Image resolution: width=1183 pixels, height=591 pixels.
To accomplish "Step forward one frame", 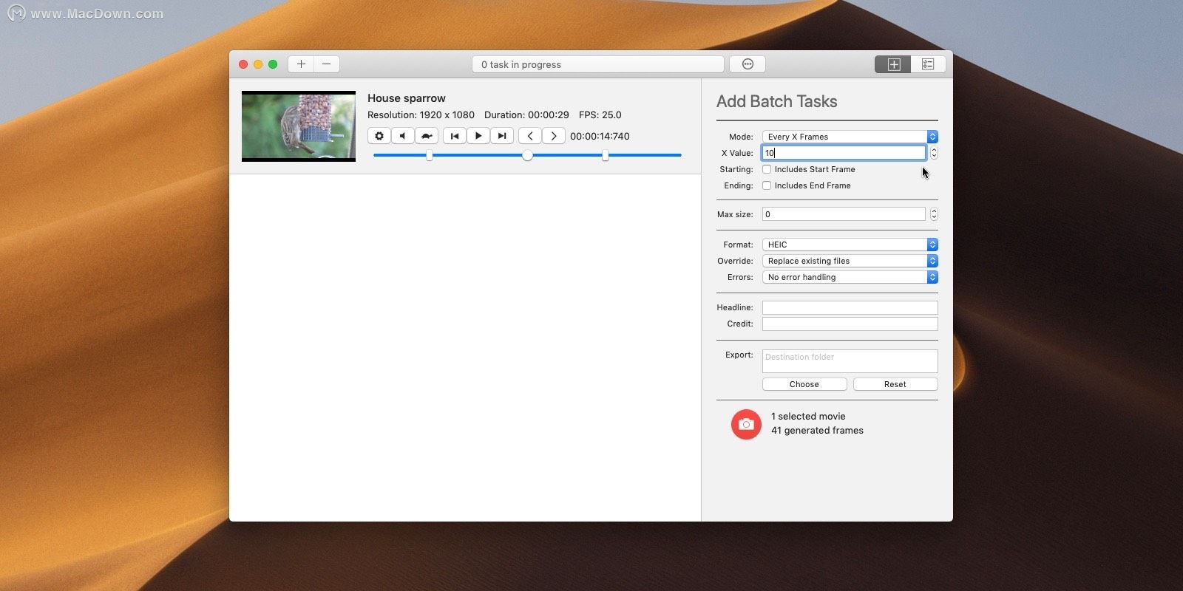I will pyautogui.click(x=554, y=136).
